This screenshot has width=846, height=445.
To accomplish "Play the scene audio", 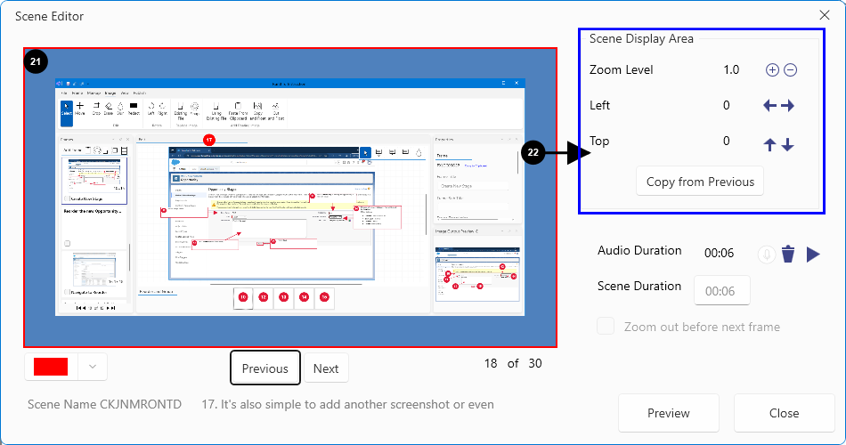I will [812, 255].
